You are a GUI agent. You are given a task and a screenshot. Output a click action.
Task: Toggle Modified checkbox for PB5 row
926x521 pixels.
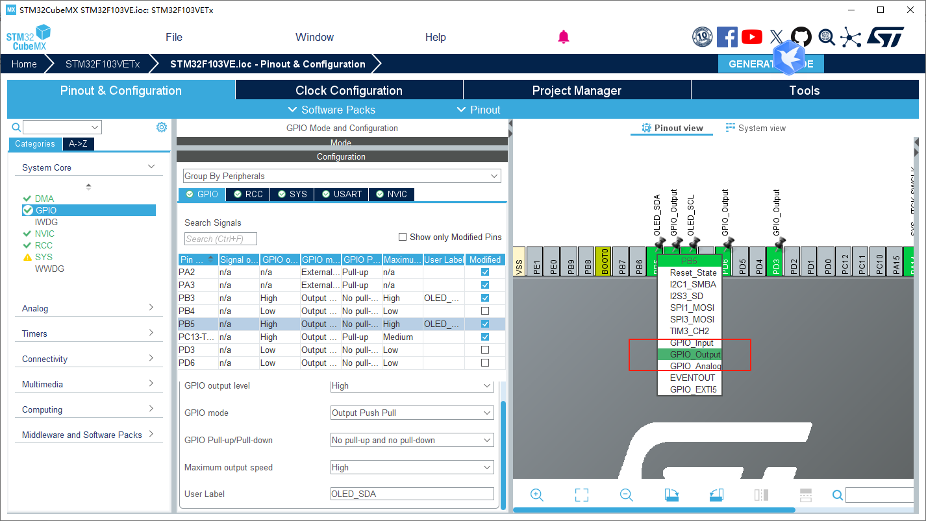click(x=484, y=324)
